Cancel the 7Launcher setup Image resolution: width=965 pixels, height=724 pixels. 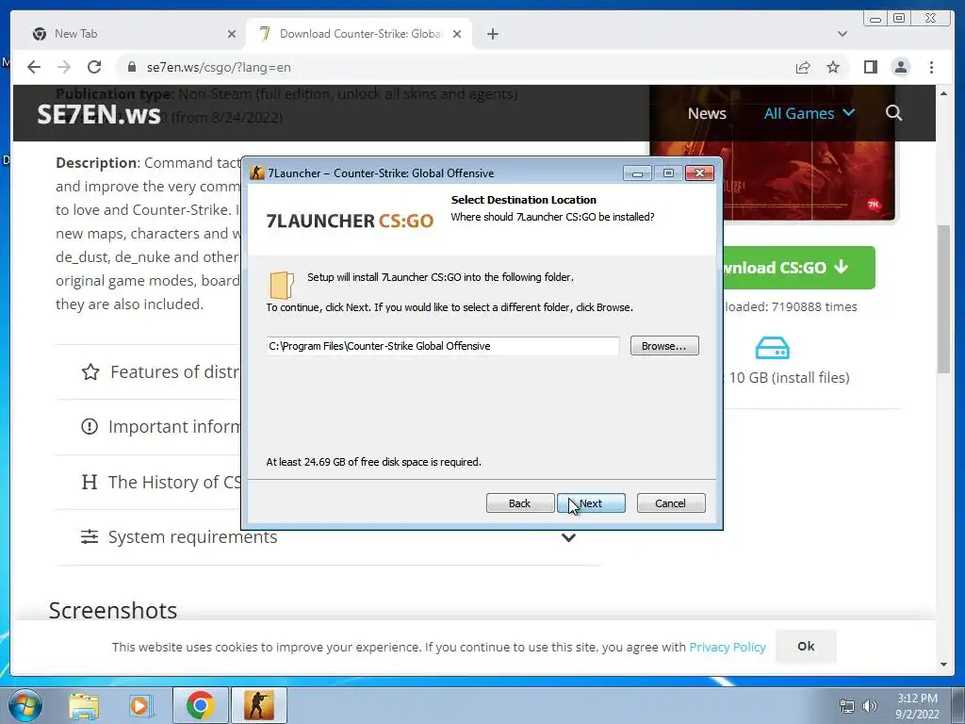point(670,503)
